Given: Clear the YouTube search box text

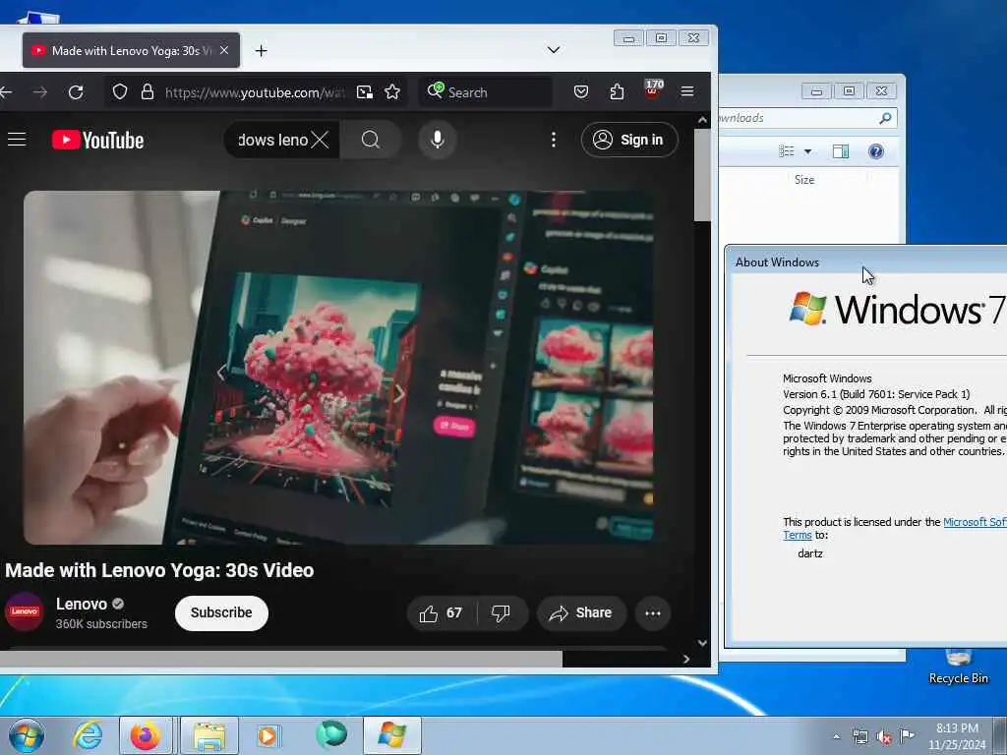Looking at the screenshot, I should coord(320,140).
